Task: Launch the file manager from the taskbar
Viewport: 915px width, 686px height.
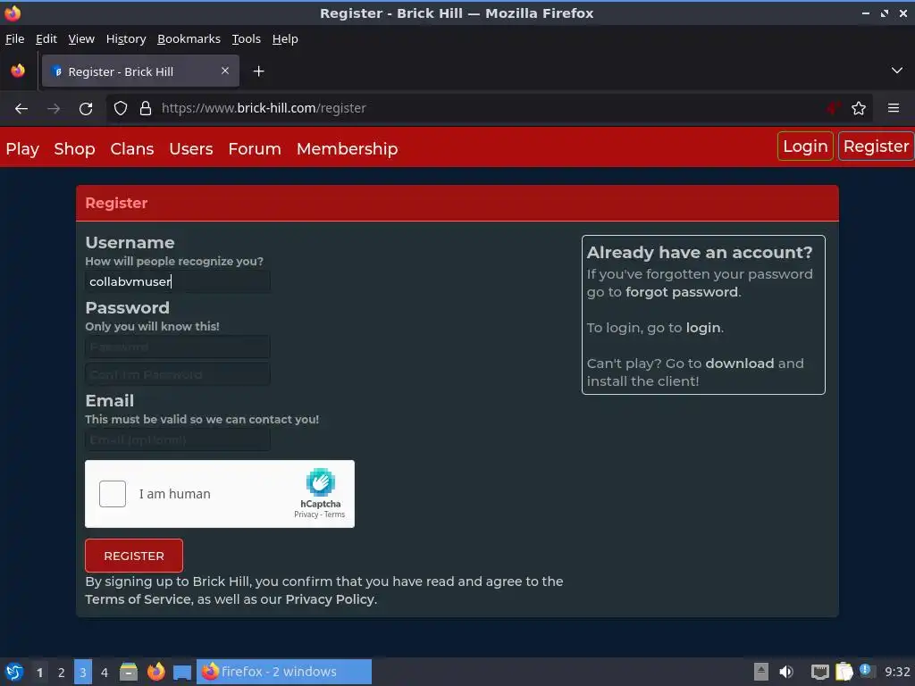Action: tap(129, 672)
